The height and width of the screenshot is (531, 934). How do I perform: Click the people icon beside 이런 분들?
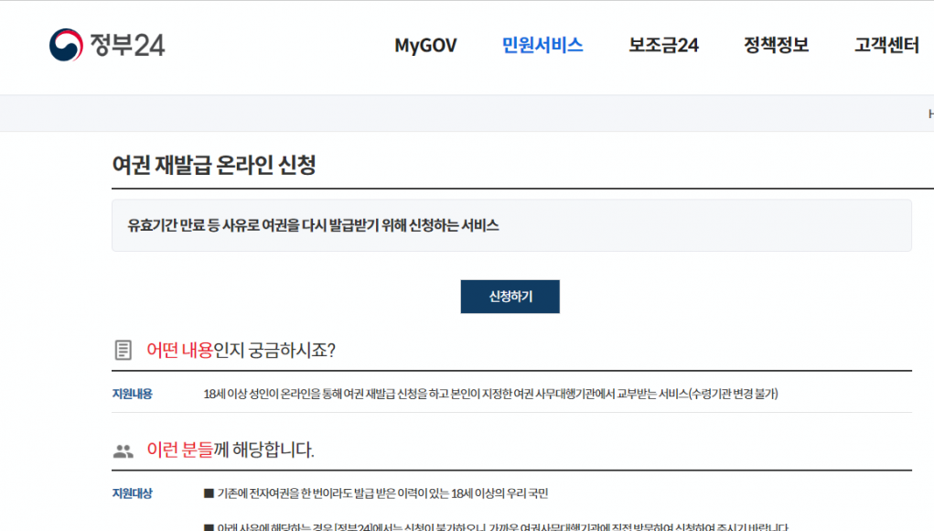click(123, 450)
